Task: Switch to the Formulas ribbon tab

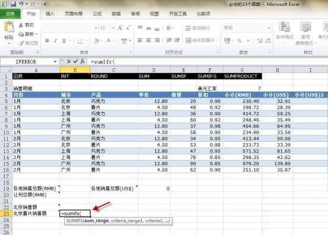Action: pos(97,14)
